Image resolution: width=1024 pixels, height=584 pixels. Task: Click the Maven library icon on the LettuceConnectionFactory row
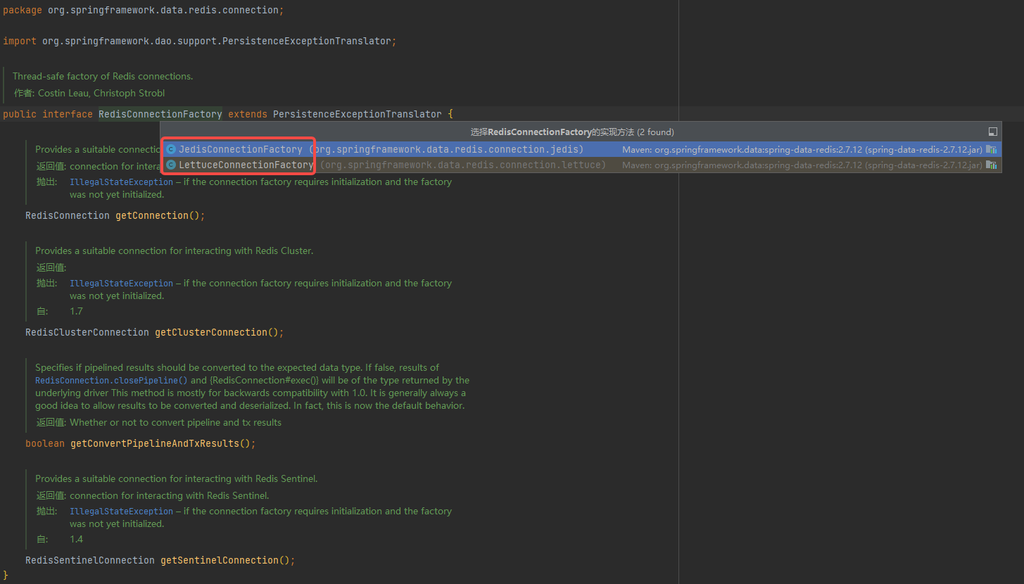(x=992, y=164)
